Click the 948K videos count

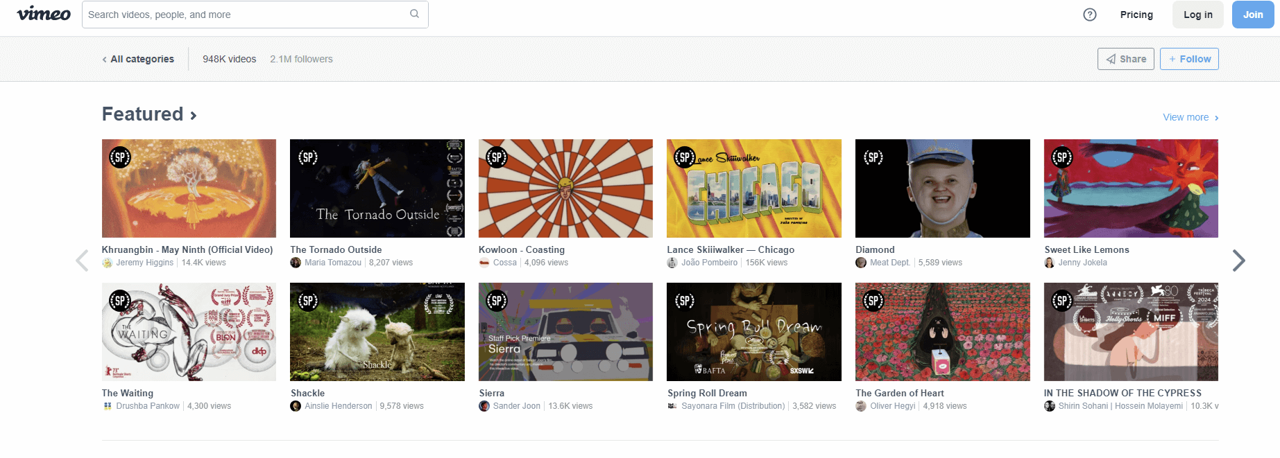pos(230,59)
